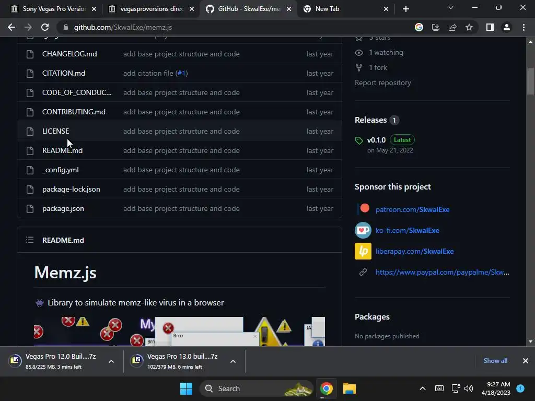Open File Explorer from the taskbar

coord(350,388)
